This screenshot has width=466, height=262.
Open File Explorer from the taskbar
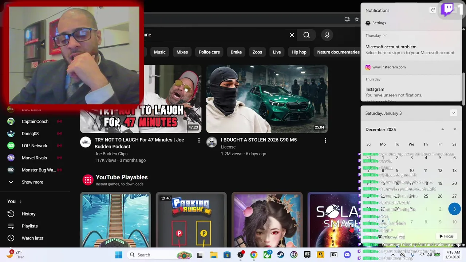coord(213,255)
